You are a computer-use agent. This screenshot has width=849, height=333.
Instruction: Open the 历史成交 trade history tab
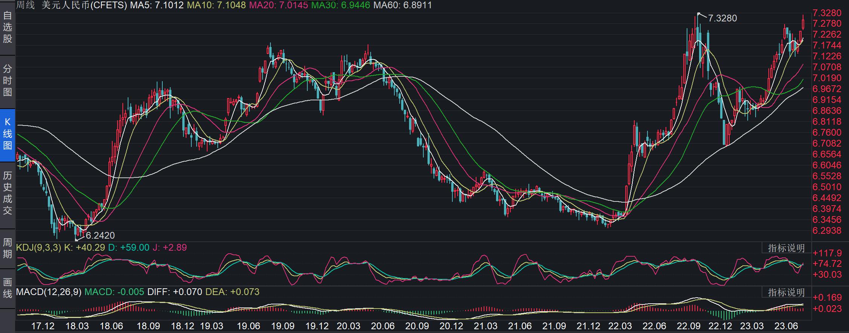click(8, 193)
